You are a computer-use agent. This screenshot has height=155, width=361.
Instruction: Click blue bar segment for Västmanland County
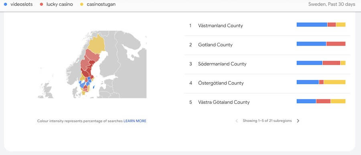coord(312,24)
